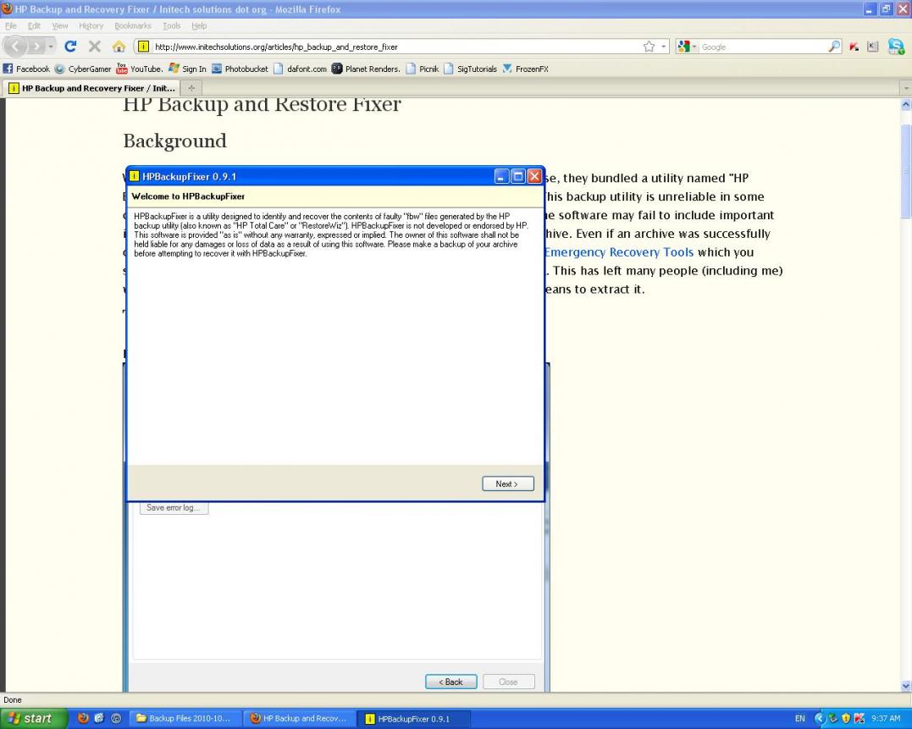Stop loading the page
912x729 pixels.
pos(95,47)
